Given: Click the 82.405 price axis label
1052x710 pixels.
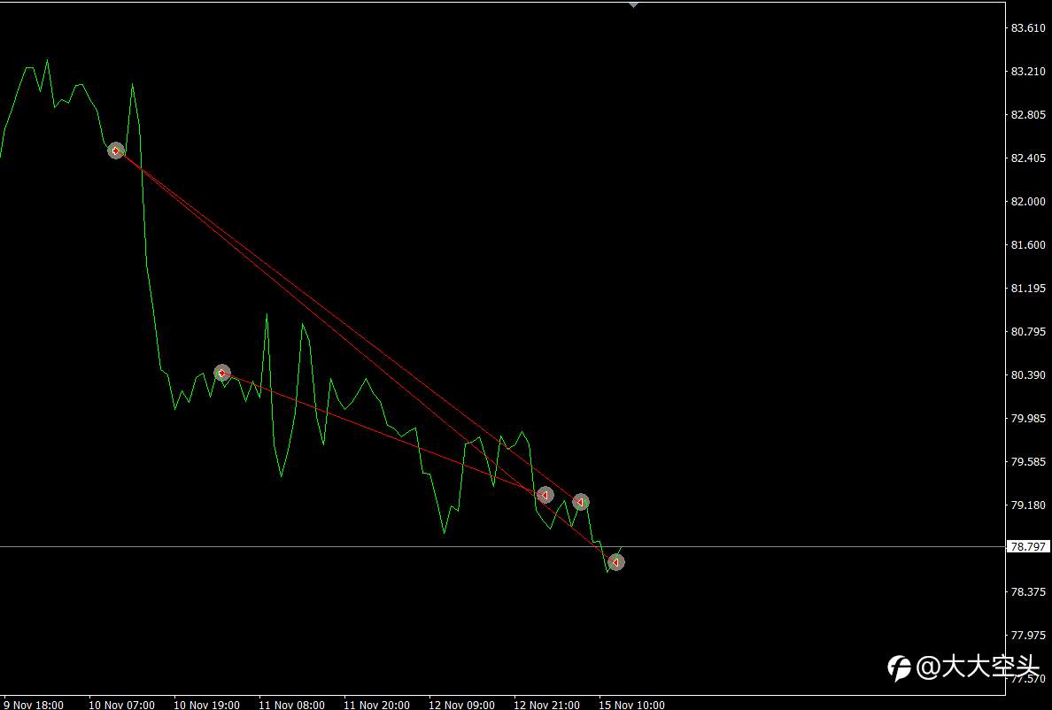Looking at the screenshot, I should tap(1028, 158).
